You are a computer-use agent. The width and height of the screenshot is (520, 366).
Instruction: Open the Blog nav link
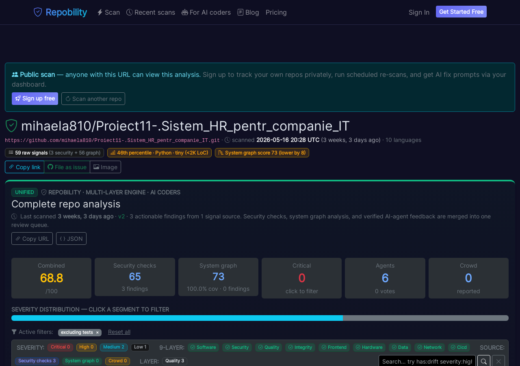point(248,12)
